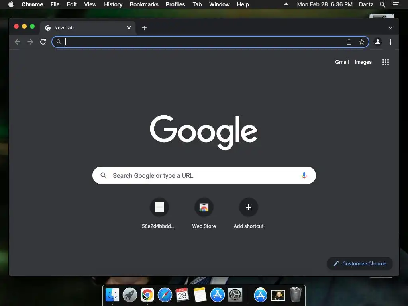
Task: Open Safari from the Dock
Action: coord(165,295)
